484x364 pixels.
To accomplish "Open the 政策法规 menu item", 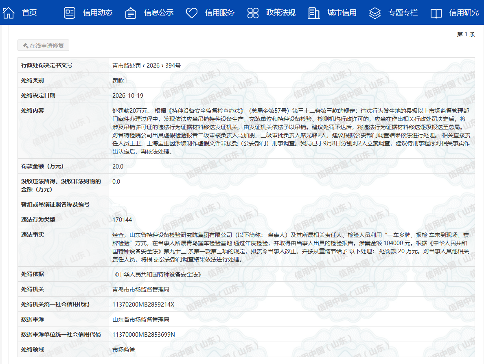I will 281,13.
